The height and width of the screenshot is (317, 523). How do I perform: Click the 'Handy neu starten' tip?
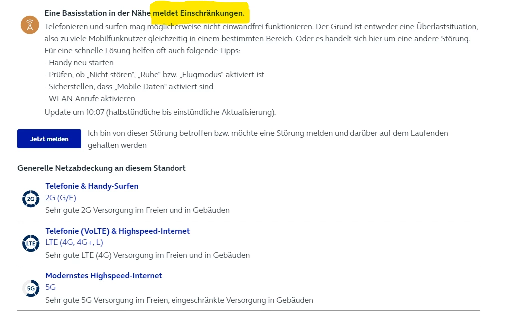pos(79,63)
